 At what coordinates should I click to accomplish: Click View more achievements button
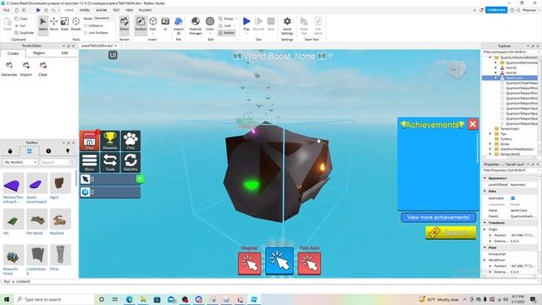pyautogui.click(x=439, y=218)
